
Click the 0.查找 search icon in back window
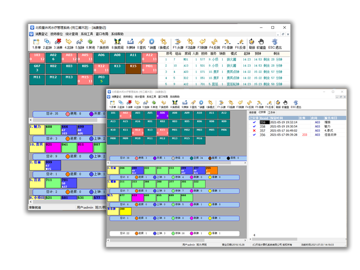(x=142, y=43)
